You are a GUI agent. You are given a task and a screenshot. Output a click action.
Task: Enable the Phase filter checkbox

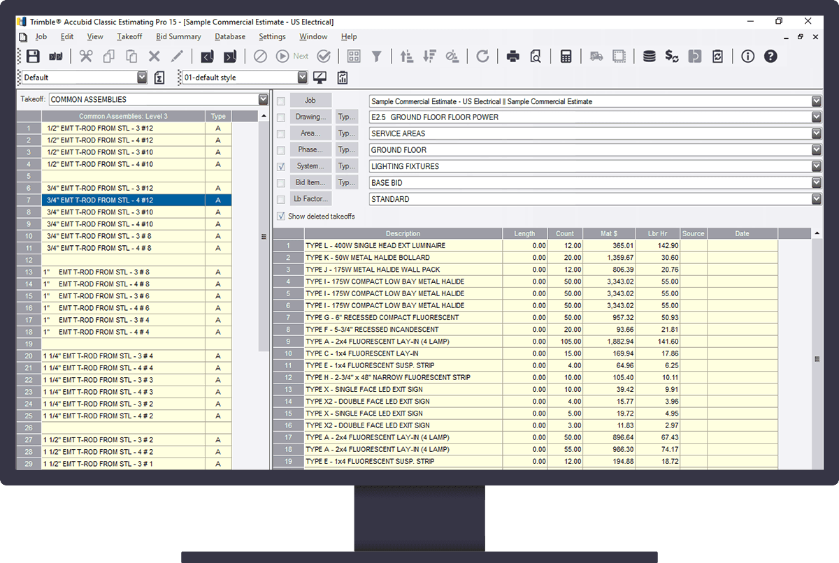coord(281,149)
